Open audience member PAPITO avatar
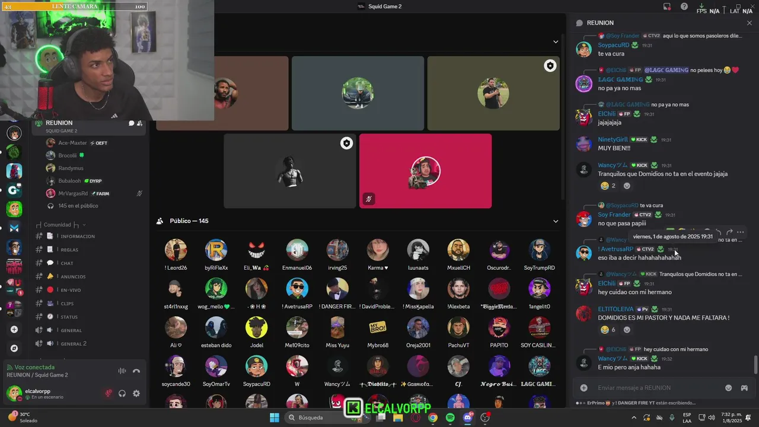 [499, 327]
